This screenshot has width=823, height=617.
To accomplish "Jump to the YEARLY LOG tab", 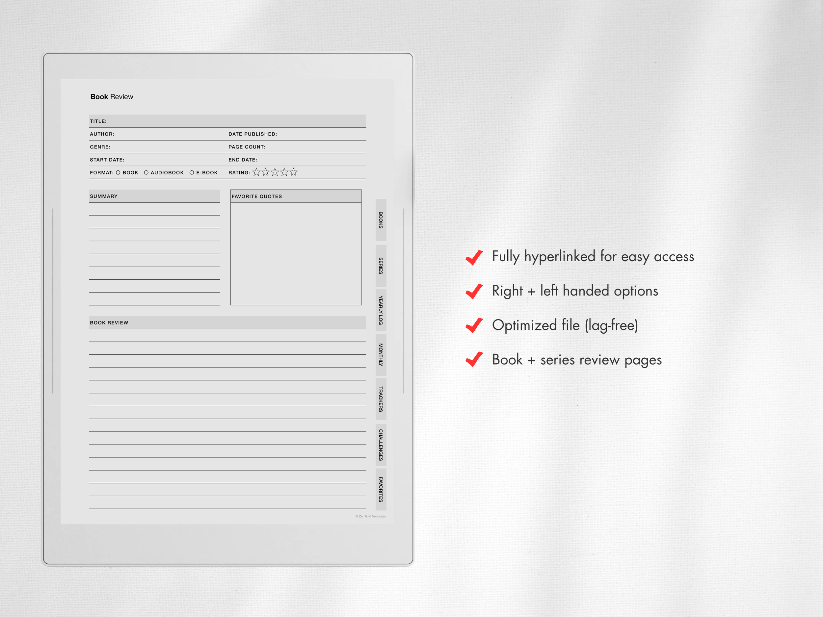I will 381,310.
